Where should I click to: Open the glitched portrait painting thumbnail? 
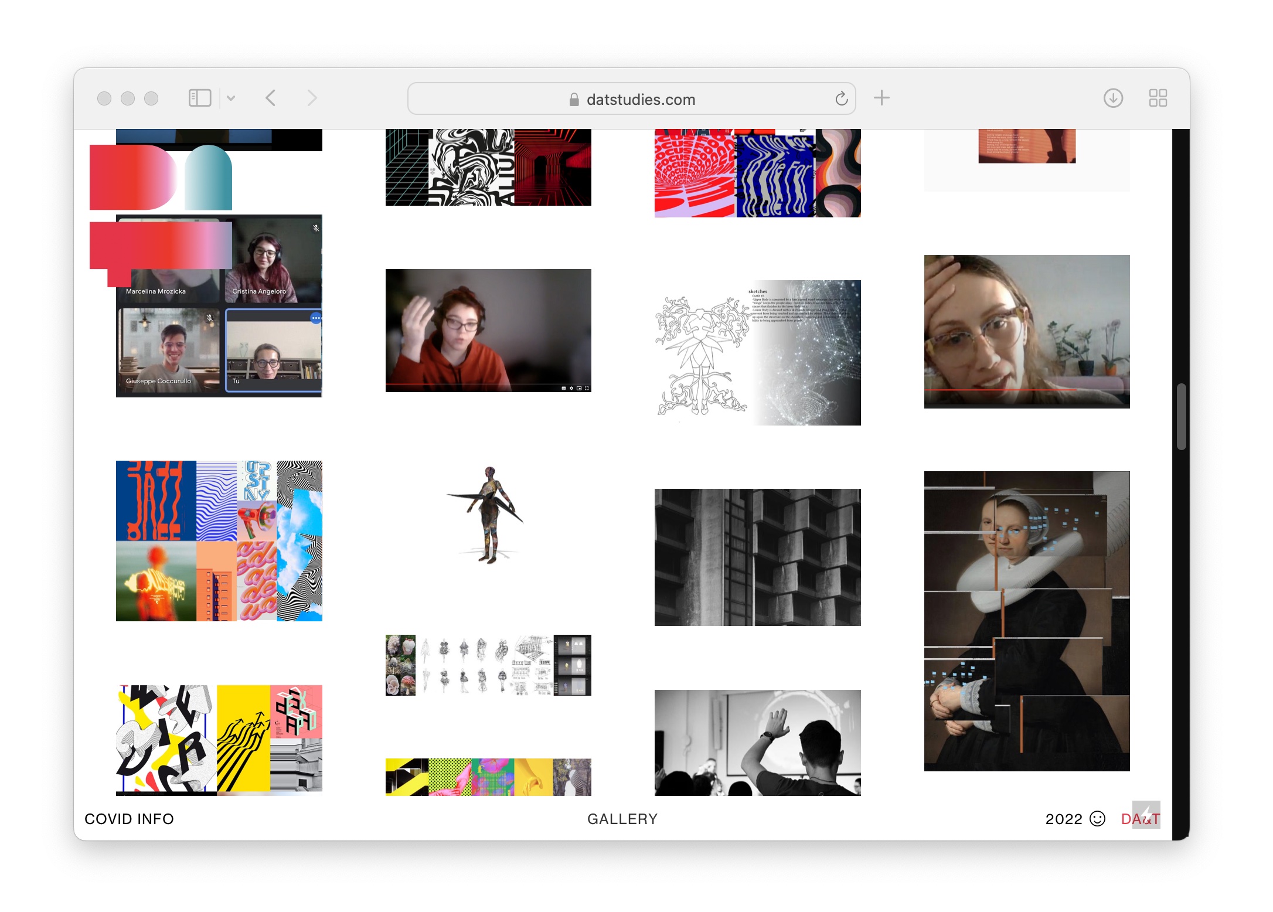[1026, 621]
